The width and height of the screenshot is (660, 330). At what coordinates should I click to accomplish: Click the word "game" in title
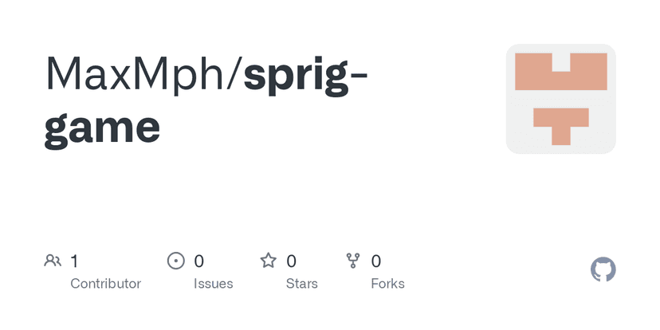102,126
